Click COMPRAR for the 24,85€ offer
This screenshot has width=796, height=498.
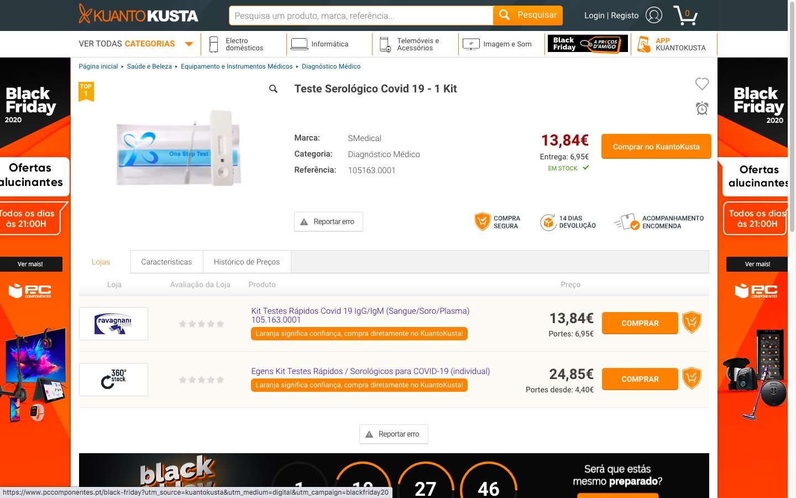[640, 379]
